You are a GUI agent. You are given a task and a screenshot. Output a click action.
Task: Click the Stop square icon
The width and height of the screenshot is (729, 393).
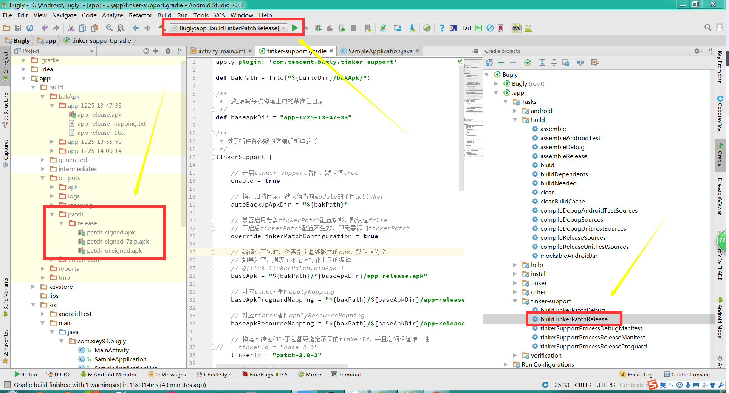pos(353,28)
